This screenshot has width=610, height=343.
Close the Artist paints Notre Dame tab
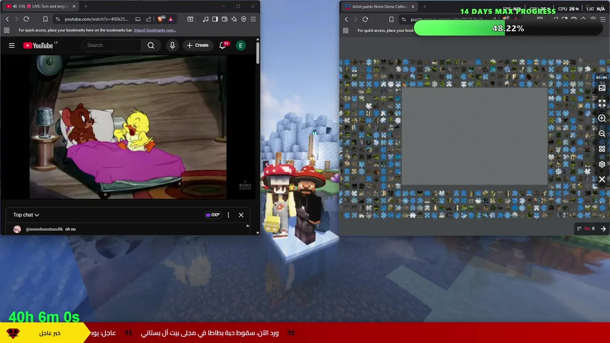pyautogui.click(x=413, y=7)
